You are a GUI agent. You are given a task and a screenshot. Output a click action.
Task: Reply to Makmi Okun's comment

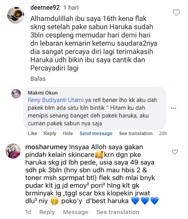50,133
